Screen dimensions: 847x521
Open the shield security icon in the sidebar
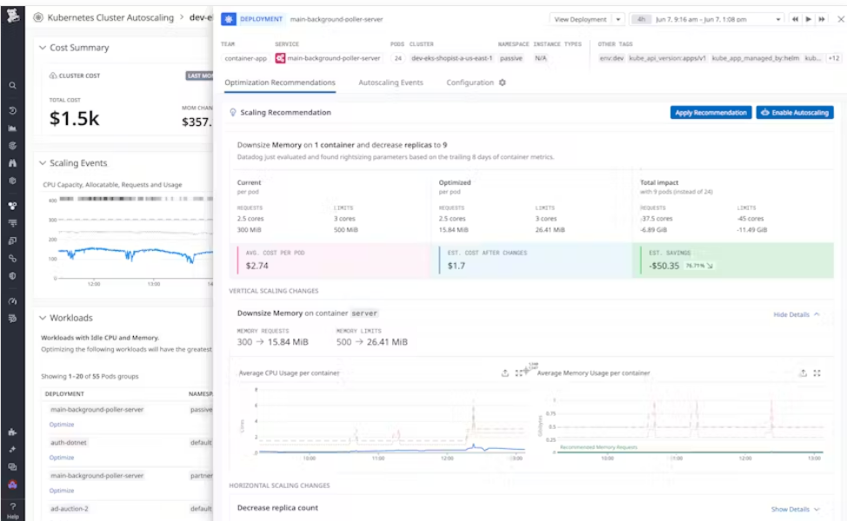(12, 276)
